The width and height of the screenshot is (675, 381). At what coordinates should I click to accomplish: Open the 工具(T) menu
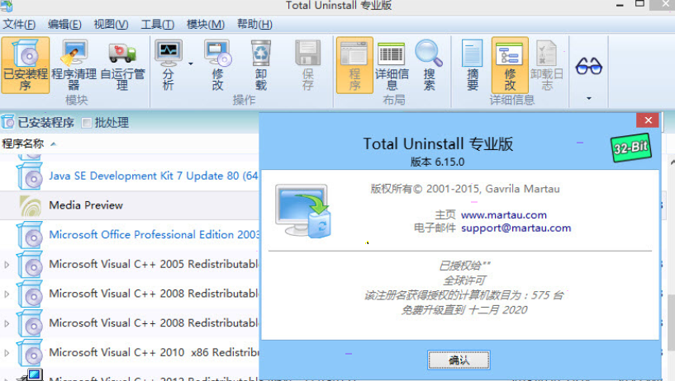pos(158,25)
